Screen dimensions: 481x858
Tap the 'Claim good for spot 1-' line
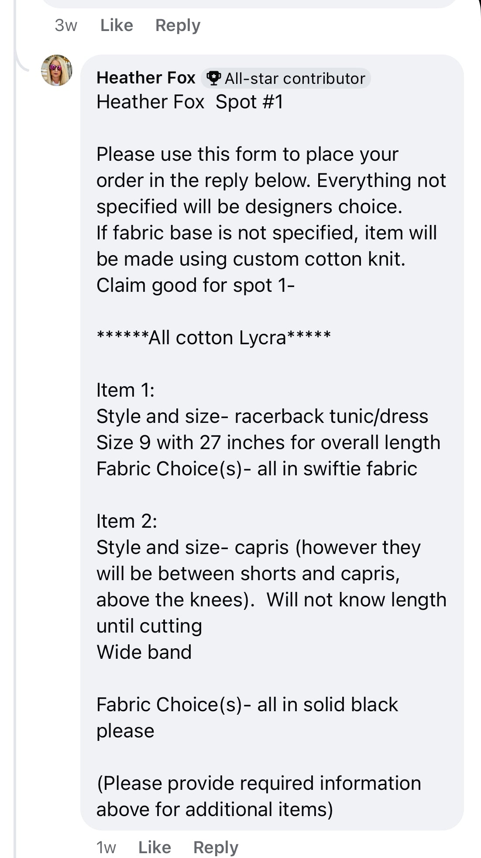pyautogui.click(x=196, y=285)
